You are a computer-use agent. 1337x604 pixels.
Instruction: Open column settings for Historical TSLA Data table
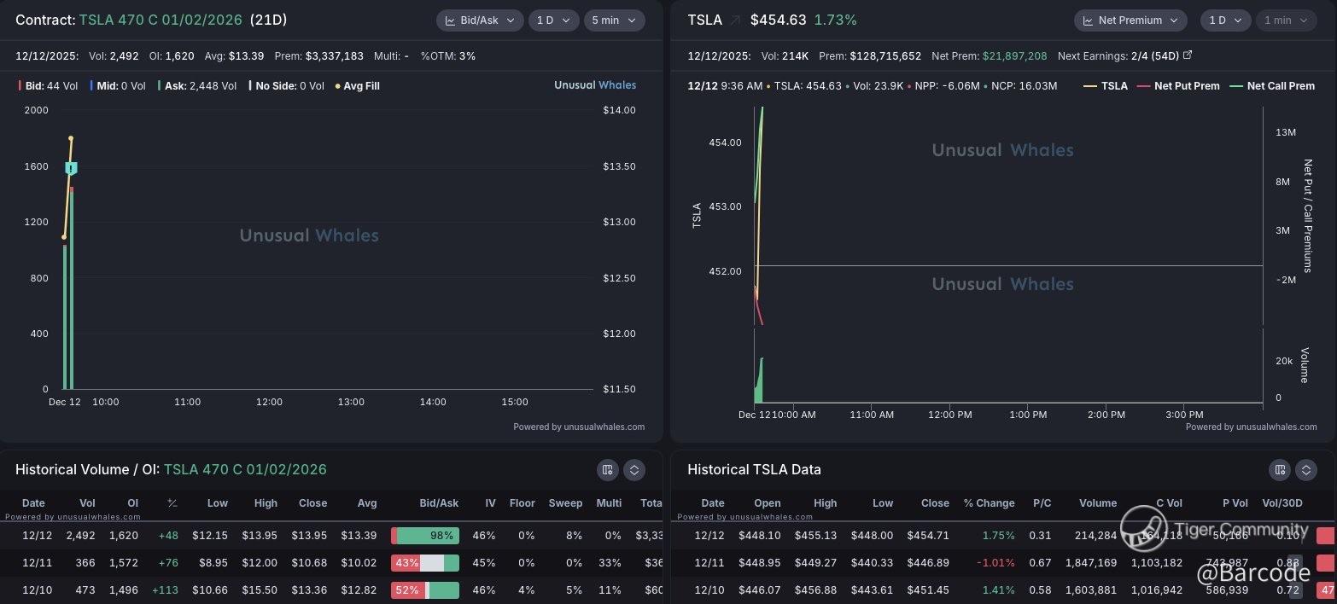pos(1279,469)
